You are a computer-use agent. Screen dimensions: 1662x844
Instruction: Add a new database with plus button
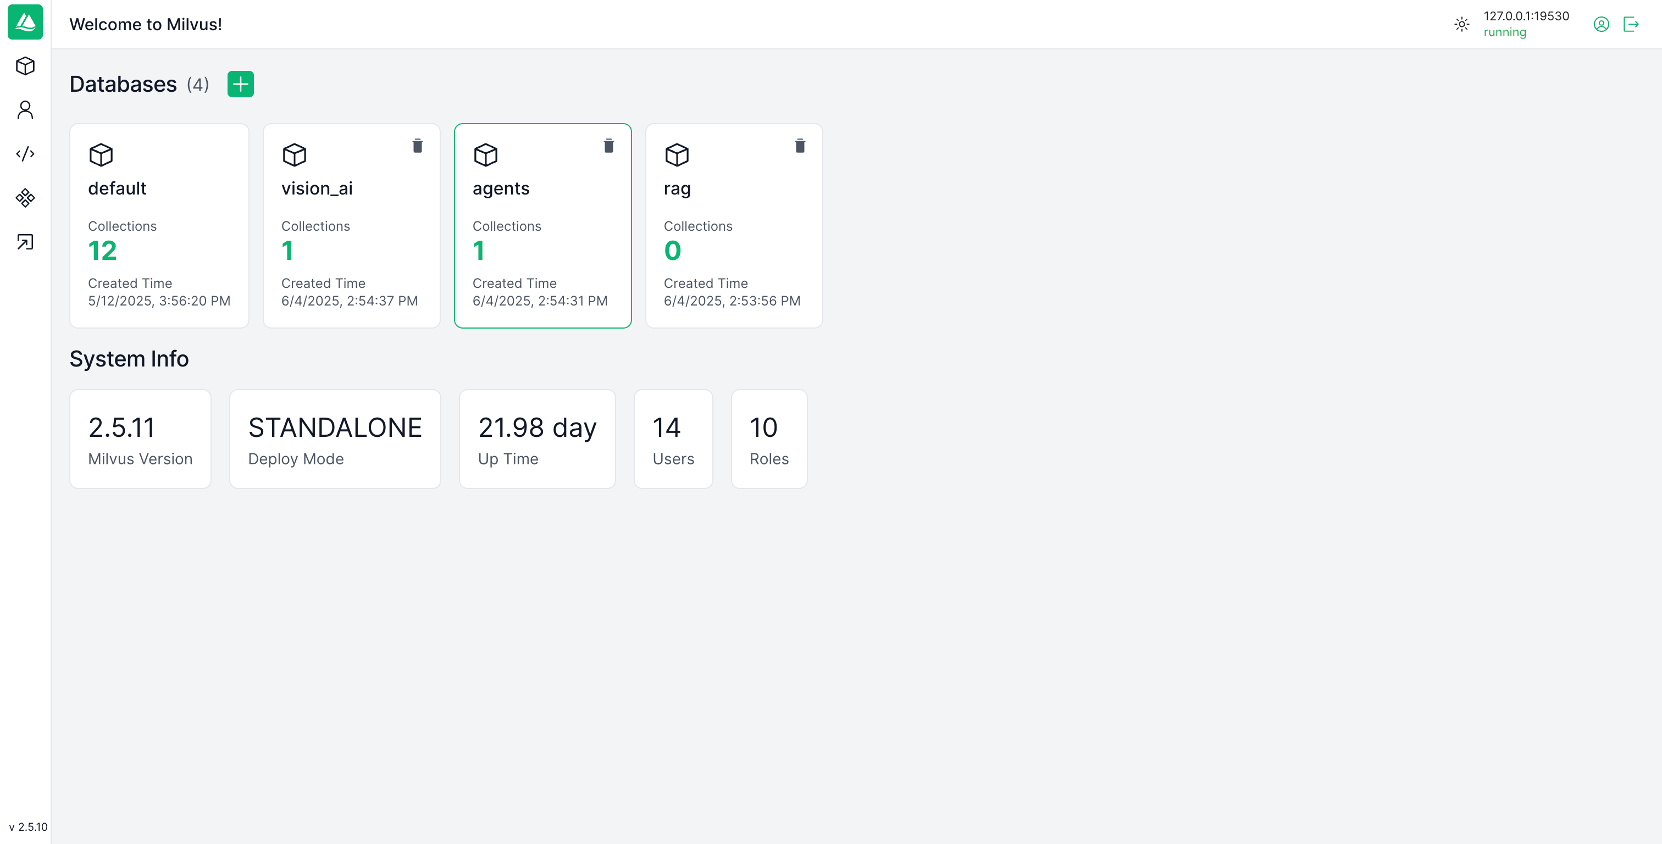tap(241, 84)
